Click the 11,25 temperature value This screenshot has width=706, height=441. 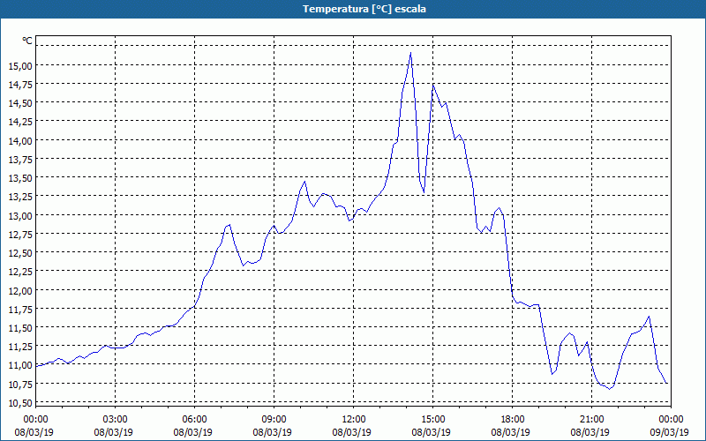[x=19, y=347]
